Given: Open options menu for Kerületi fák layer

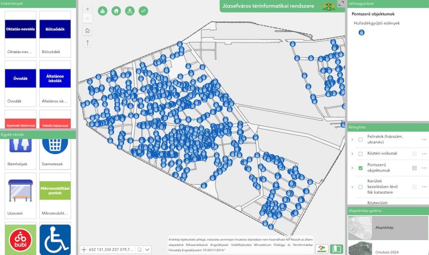Looking at the screenshot, I should (424, 187).
